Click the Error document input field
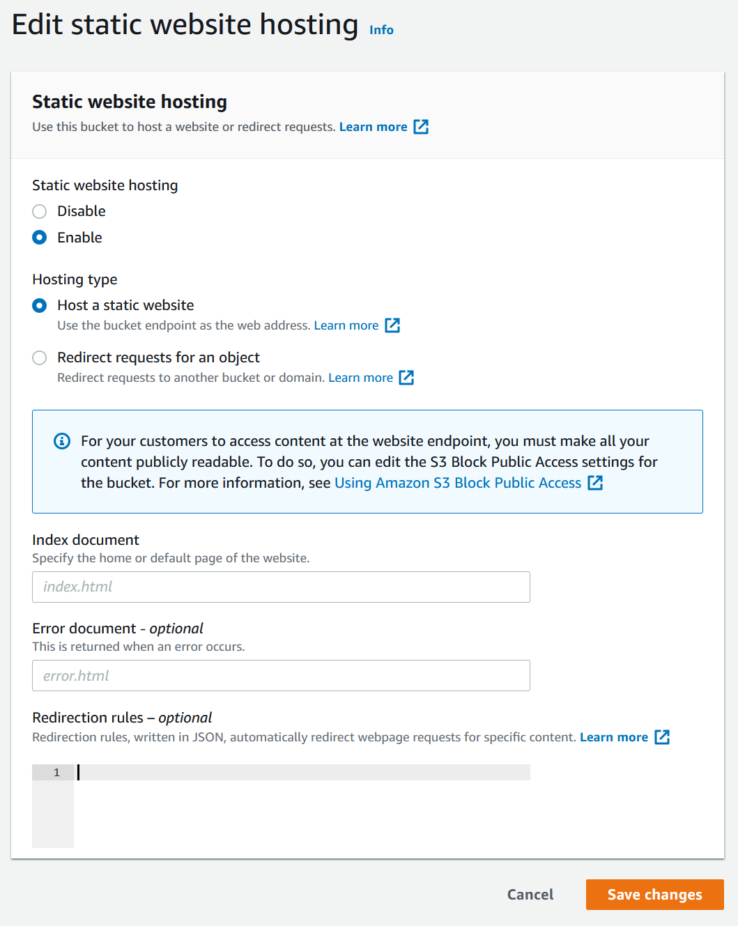Viewport: 738px width, 926px height. (281, 676)
